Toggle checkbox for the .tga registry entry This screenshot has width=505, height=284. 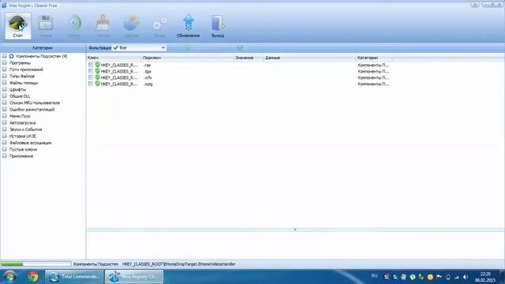click(91, 71)
